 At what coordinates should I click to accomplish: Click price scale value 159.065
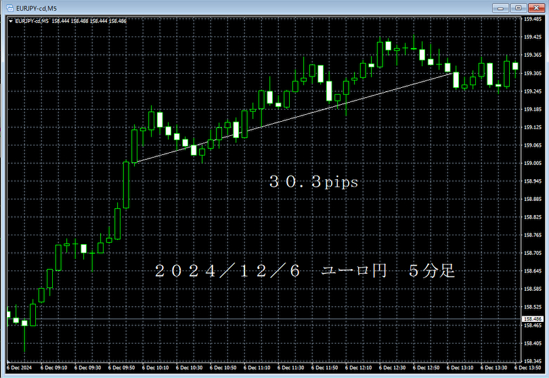pyautogui.click(x=533, y=145)
